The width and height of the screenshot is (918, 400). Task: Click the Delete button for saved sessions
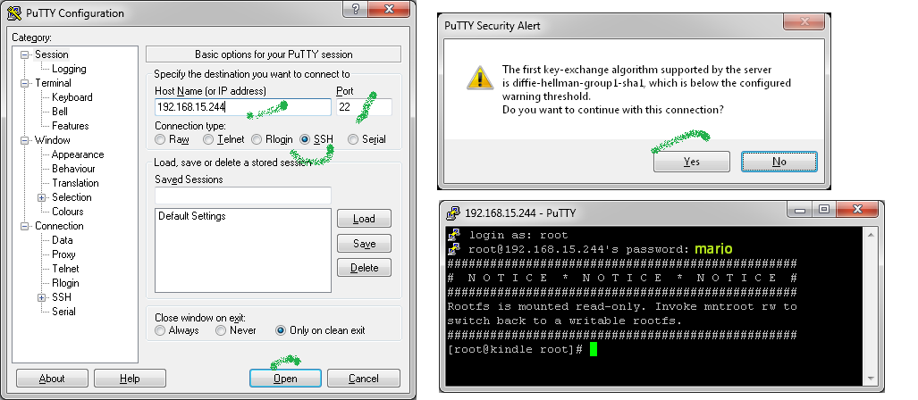pos(364,268)
